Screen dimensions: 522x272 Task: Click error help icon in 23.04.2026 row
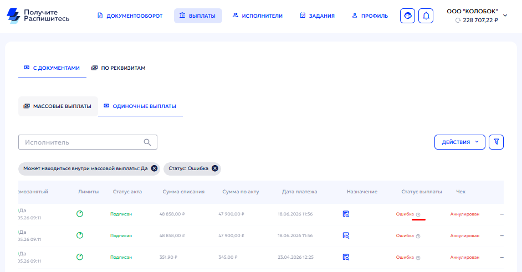[x=418, y=258]
